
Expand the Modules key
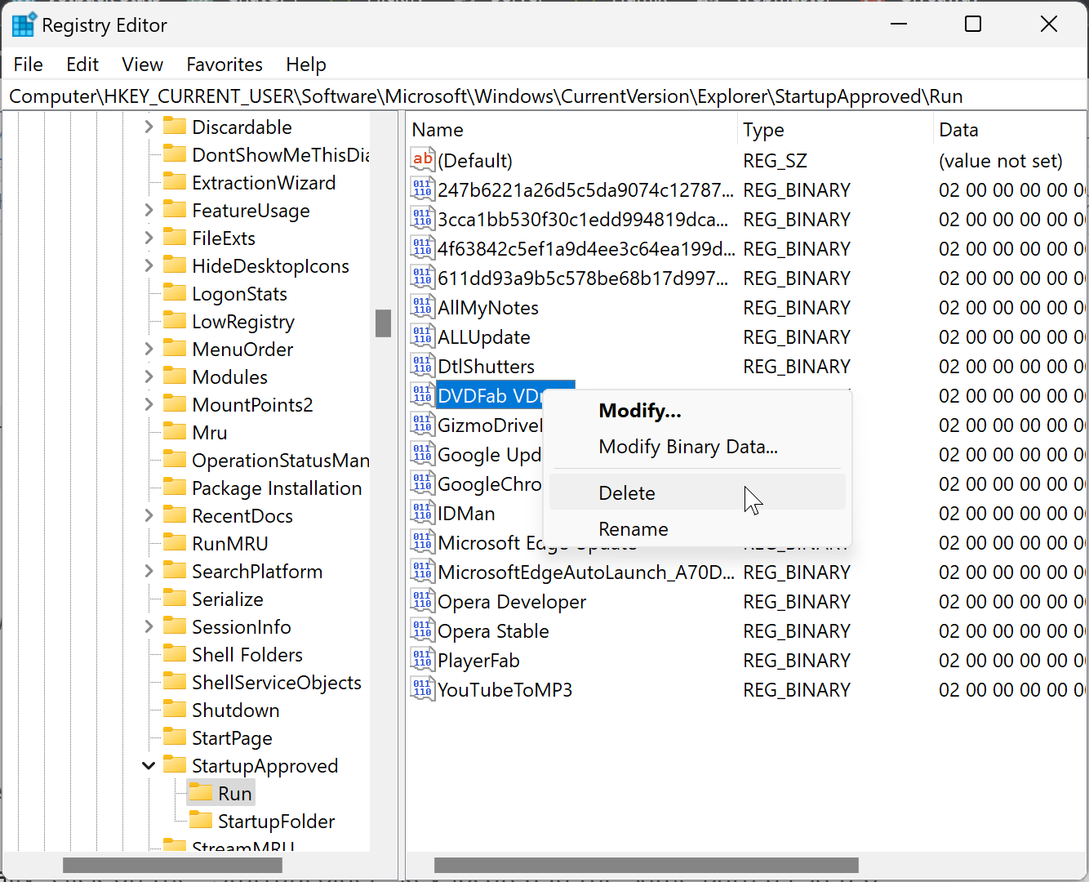tap(149, 376)
